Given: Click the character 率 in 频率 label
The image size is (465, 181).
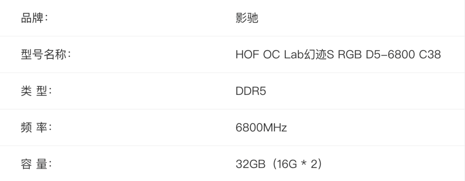Looking at the screenshot, I should click(x=42, y=128).
